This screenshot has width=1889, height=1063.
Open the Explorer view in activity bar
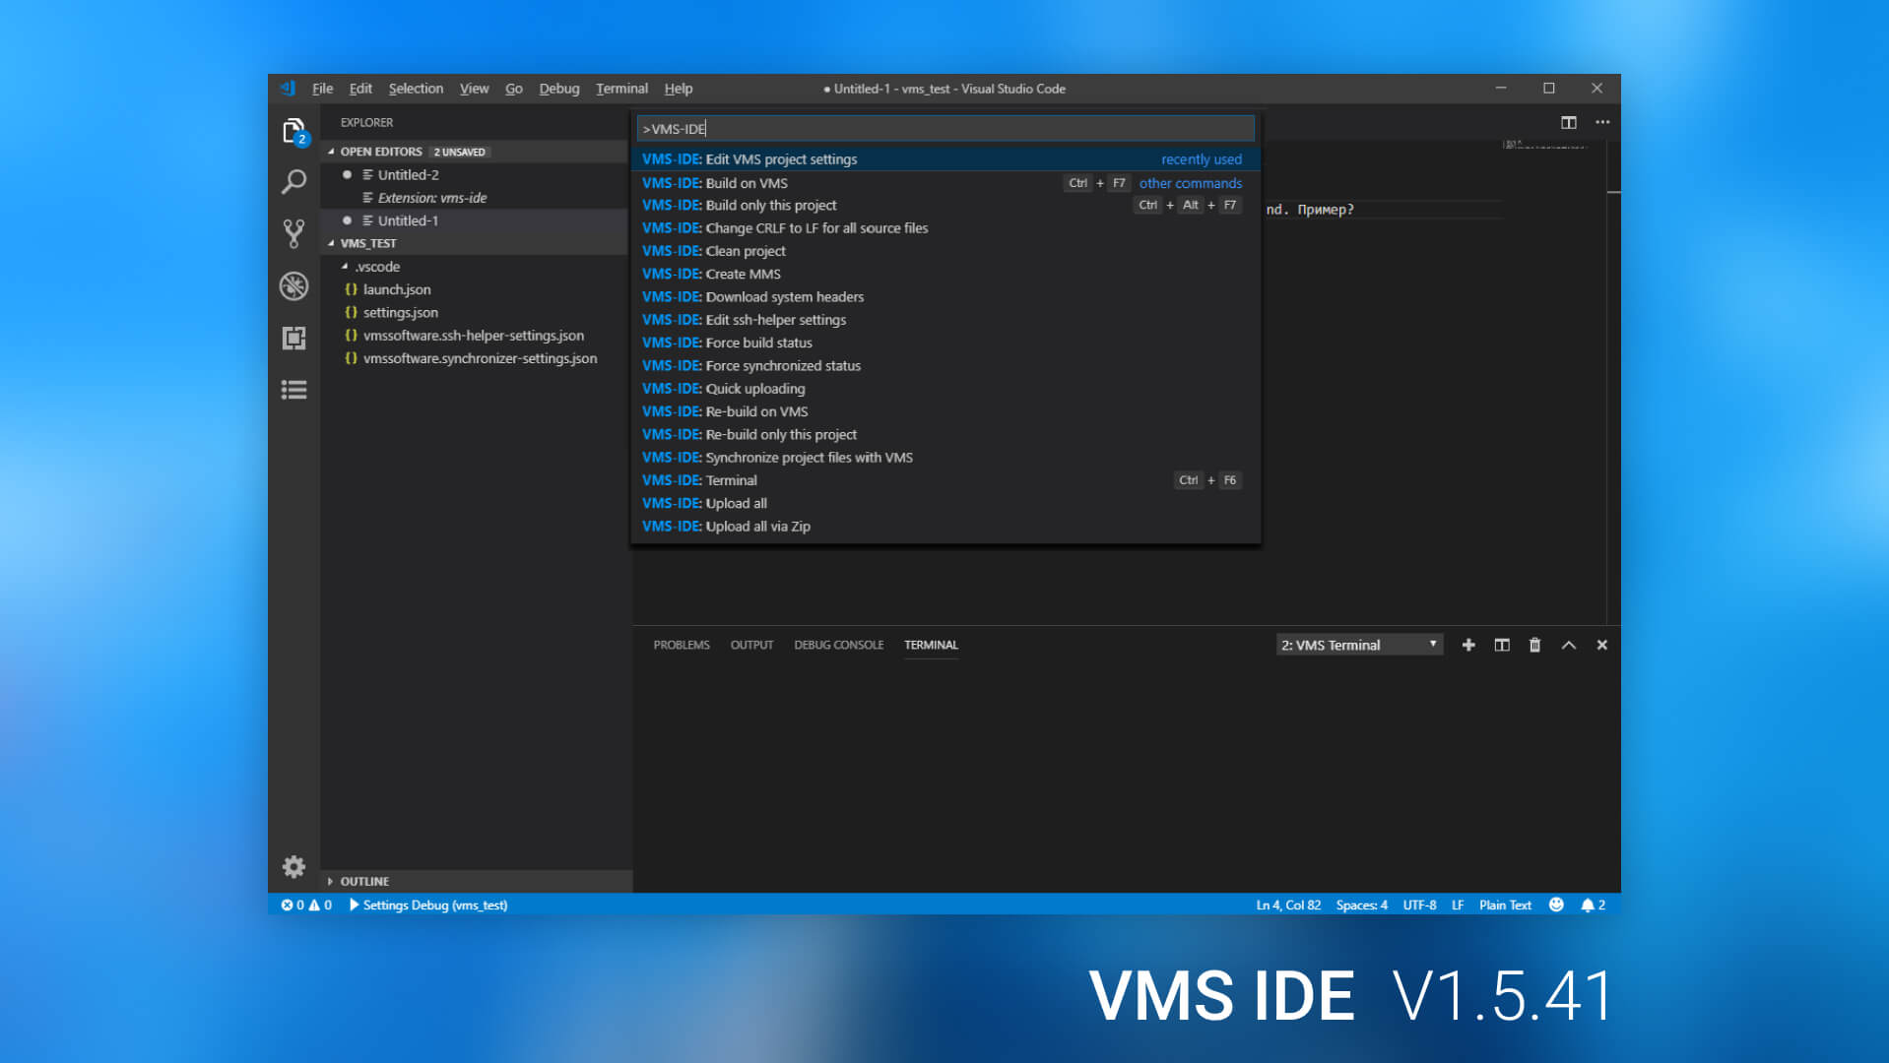click(293, 131)
